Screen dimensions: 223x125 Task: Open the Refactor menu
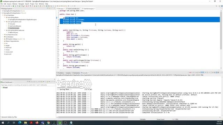pos(15,4)
